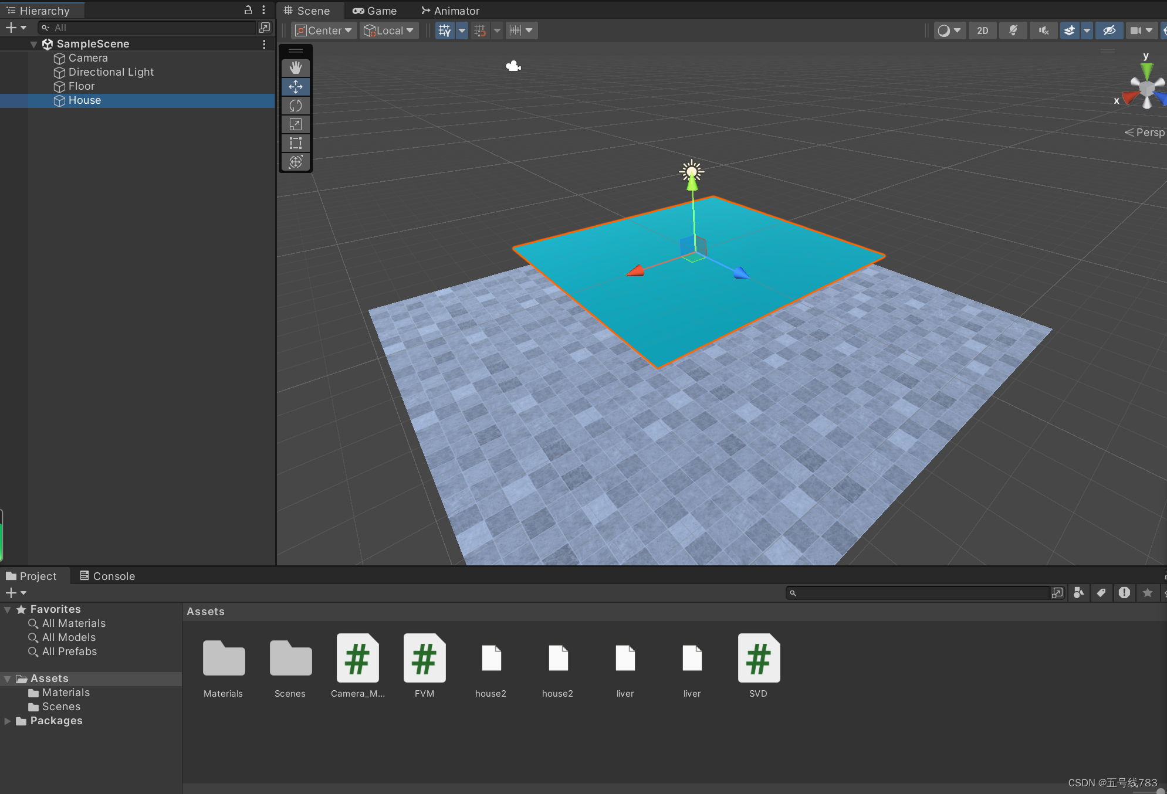Select the combined Transform tool
The width and height of the screenshot is (1167, 794).
296,162
